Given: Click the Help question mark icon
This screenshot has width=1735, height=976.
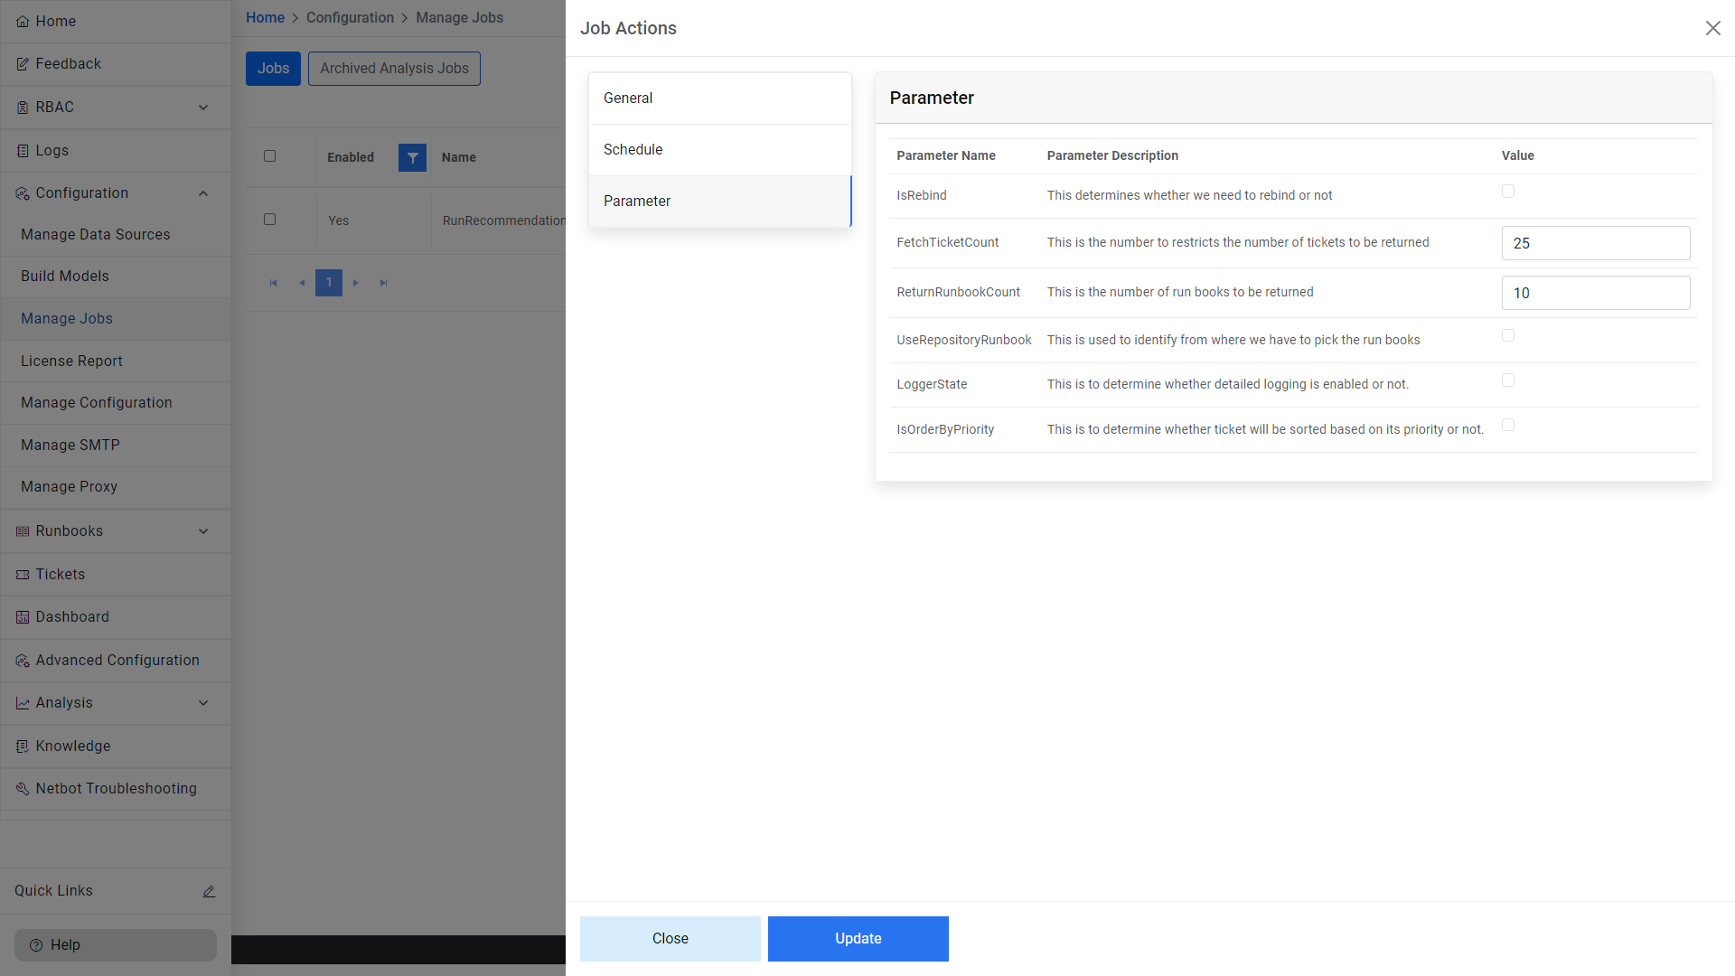Looking at the screenshot, I should [x=36, y=945].
